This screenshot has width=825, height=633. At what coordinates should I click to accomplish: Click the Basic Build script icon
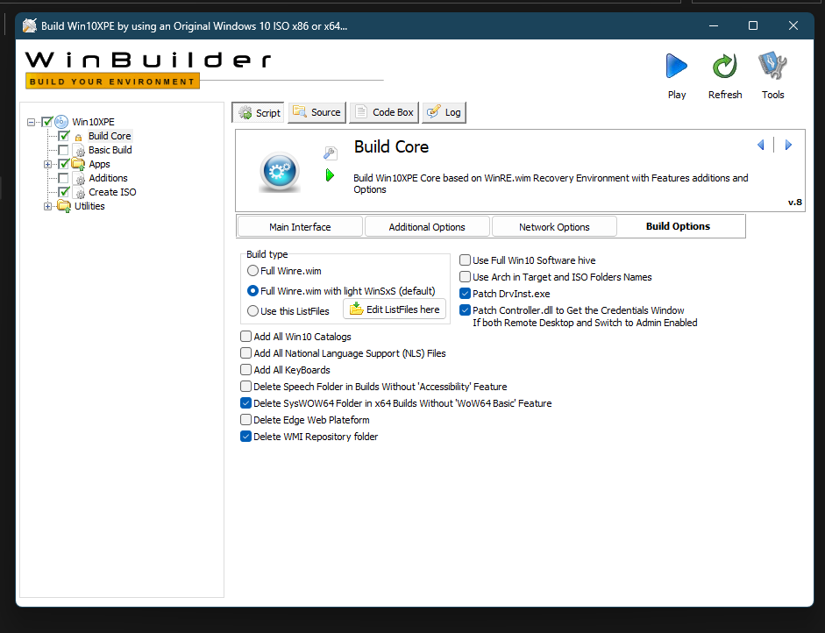(x=79, y=151)
